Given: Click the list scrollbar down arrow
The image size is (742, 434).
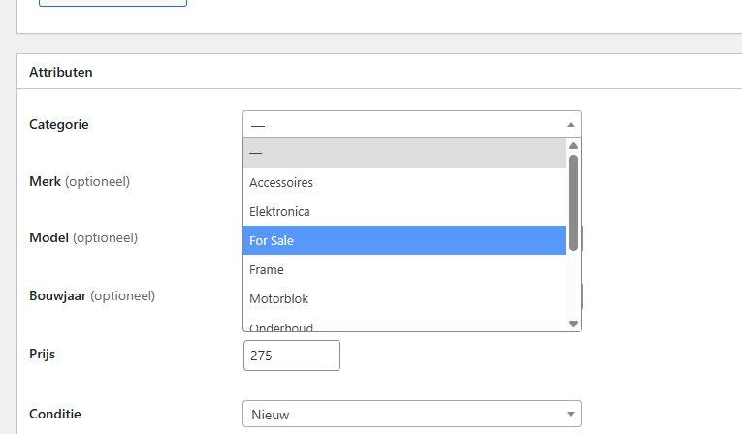Looking at the screenshot, I should pos(573,324).
